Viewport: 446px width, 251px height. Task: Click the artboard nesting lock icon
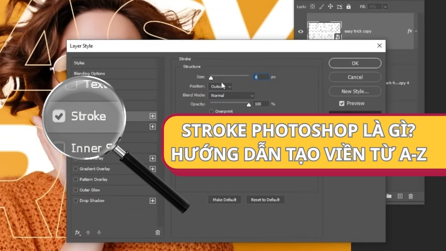click(x=339, y=6)
